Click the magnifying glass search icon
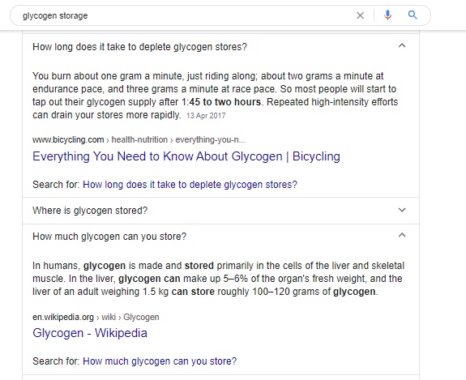 (x=413, y=15)
